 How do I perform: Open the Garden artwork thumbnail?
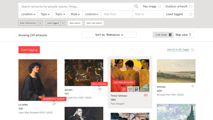pyautogui.click(x=84, y=72)
